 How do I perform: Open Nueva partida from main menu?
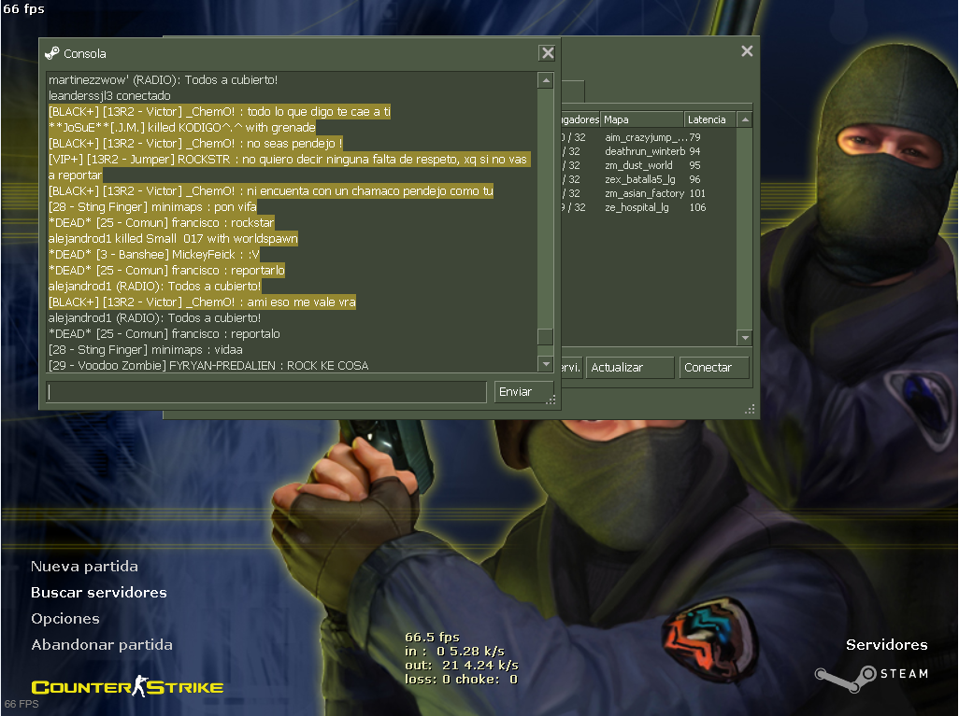coord(84,567)
